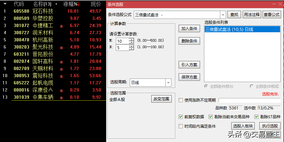284x142 pixels.
Task: Toggle 剔除当前未交易品种 checkbox
Action: pos(210,117)
